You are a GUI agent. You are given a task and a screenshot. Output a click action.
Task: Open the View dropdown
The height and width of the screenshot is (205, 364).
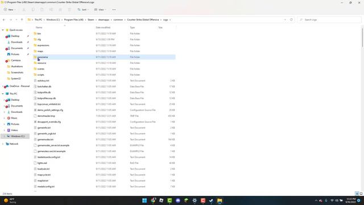pos(100,10)
